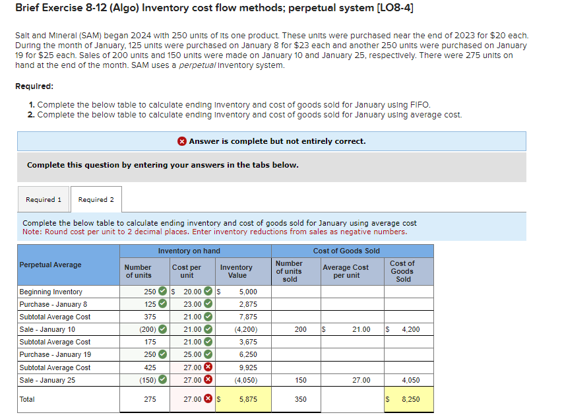Click the red X icon next to Subtotal 27.00 cost
Screen dimensions: 562x417
coord(208,368)
